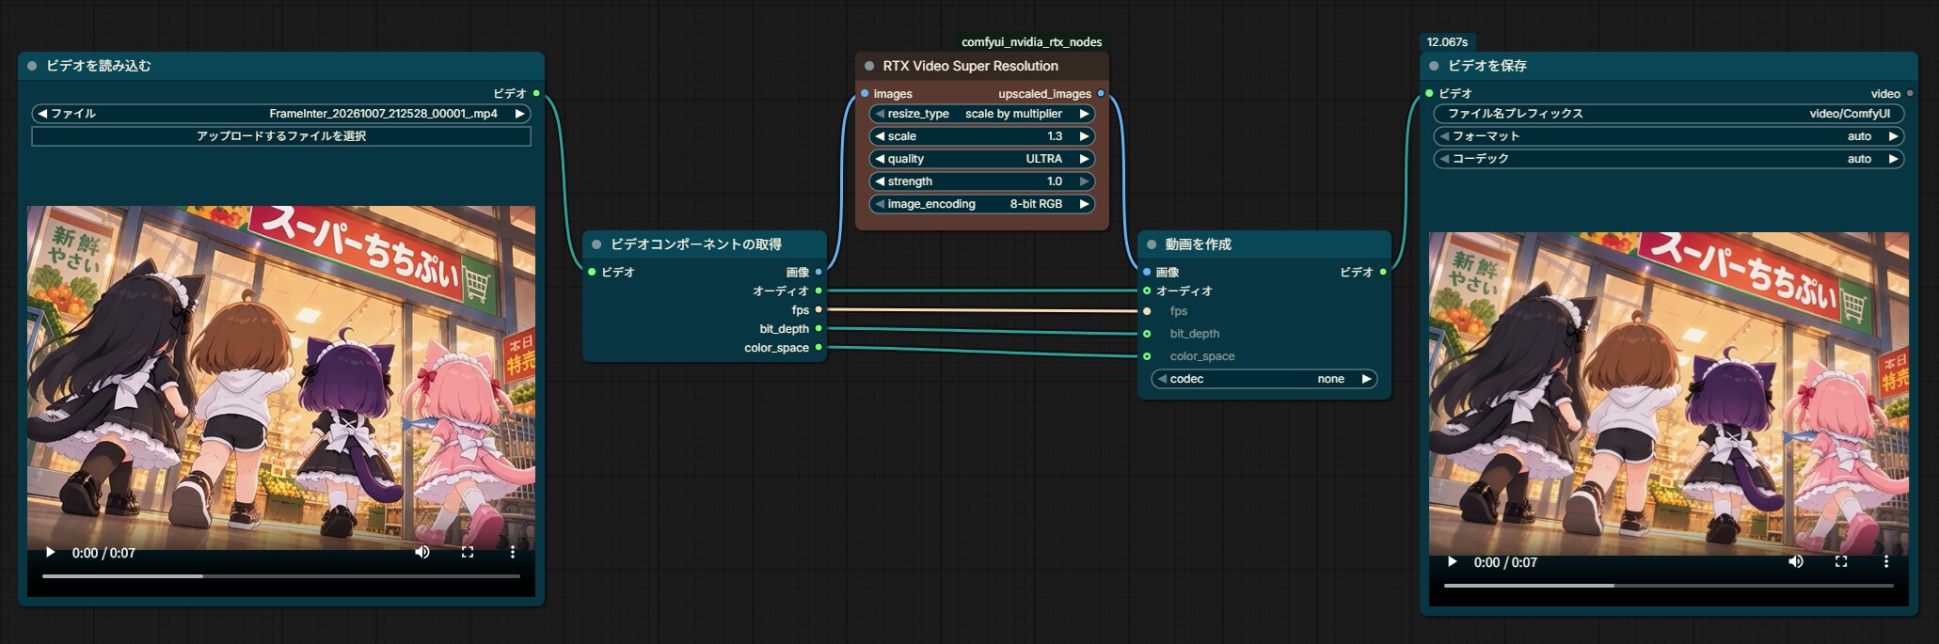This screenshot has width=1939, height=644.
Task: Click アップロードするファイルを選択 button
Action: 281,136
